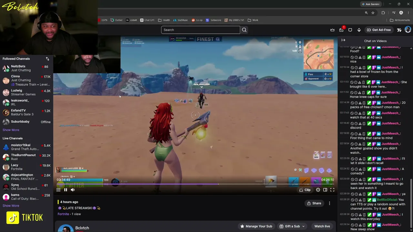Open the Fortnite category link
Image resolution: width=413 pixels, height=232 pixels.
click(63, 214)
